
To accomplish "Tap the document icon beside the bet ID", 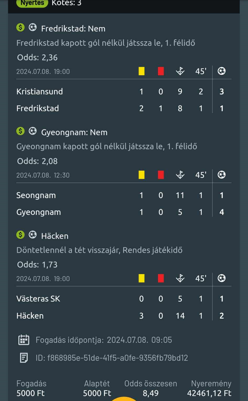I will [x=24, y=358].
